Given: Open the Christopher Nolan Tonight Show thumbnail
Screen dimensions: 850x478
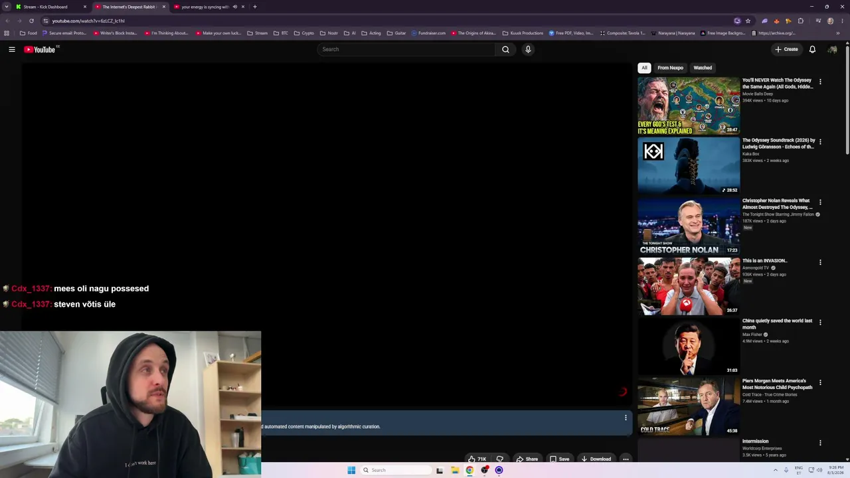Looking at the screenshot, I should click(x=689, y=226).
